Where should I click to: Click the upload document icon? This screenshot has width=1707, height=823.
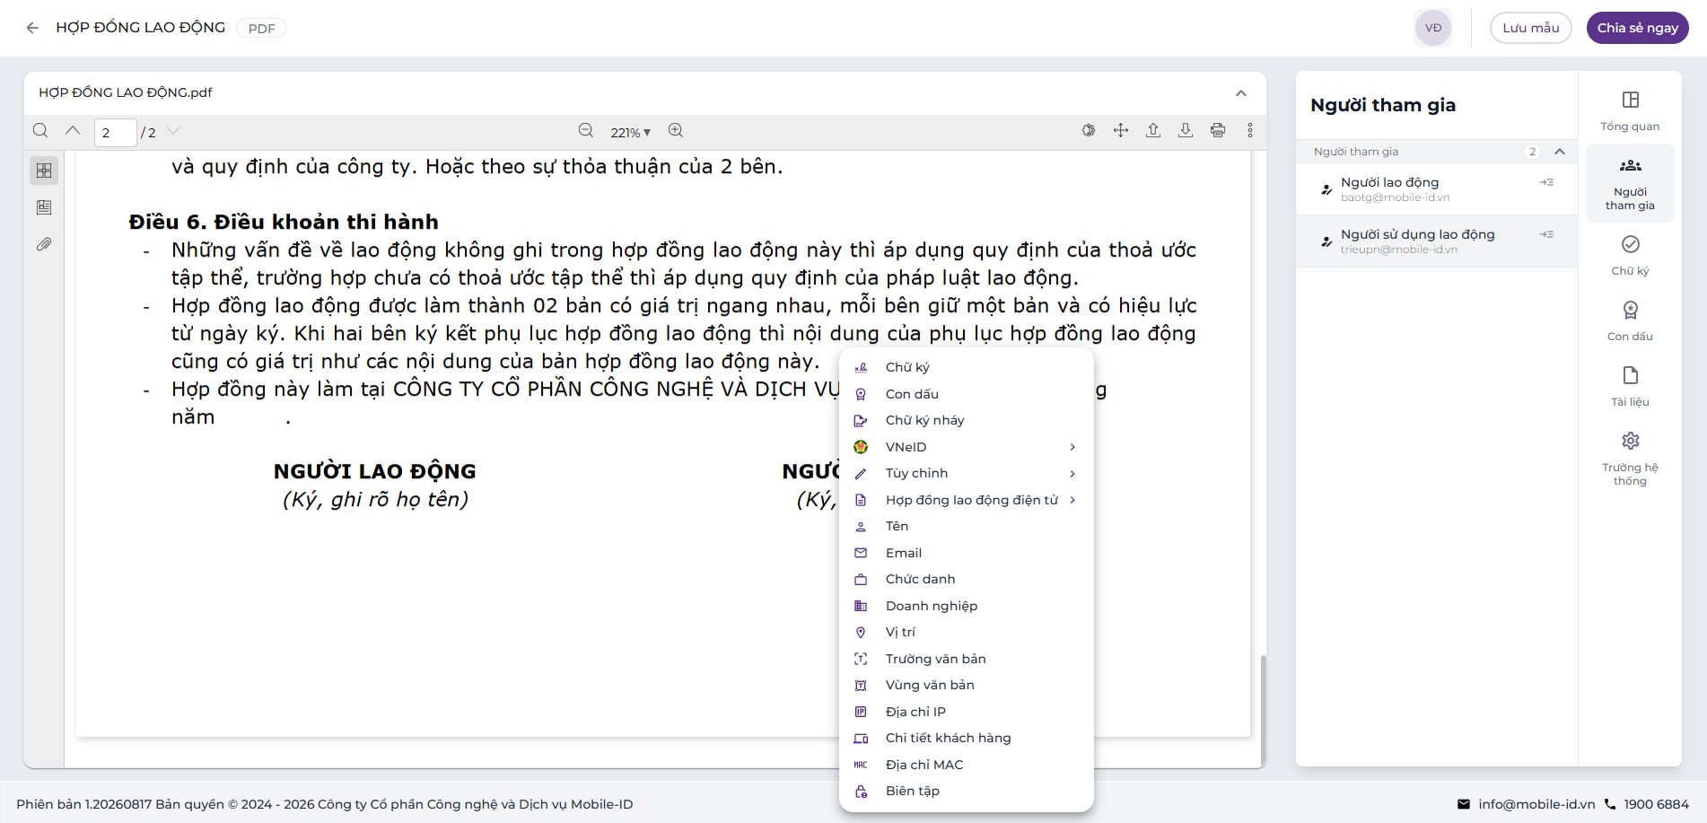[1153, 131]
